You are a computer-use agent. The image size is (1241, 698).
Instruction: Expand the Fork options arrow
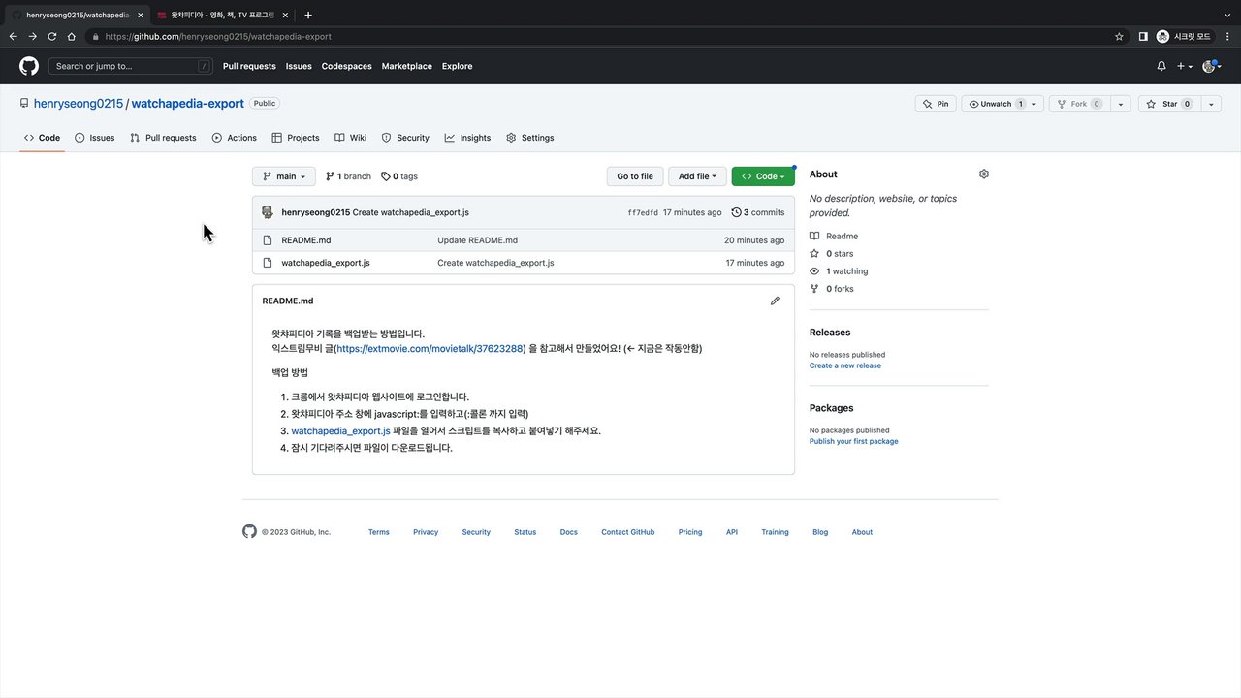[1121, 104]
